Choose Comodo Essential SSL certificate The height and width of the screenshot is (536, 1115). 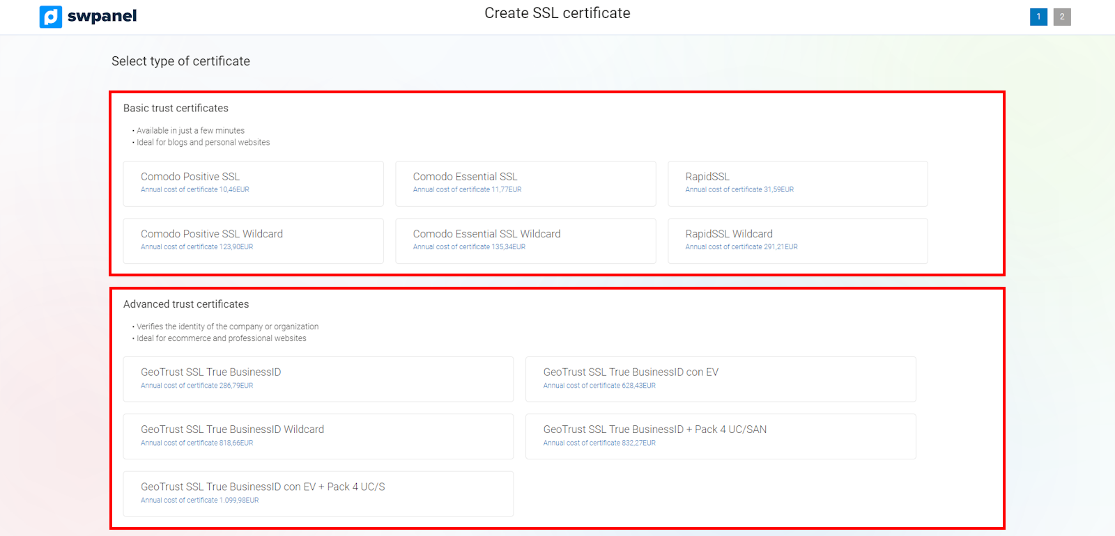pos(525,183)
